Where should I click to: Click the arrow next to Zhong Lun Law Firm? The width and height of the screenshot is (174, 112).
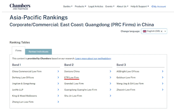point(58,102)
